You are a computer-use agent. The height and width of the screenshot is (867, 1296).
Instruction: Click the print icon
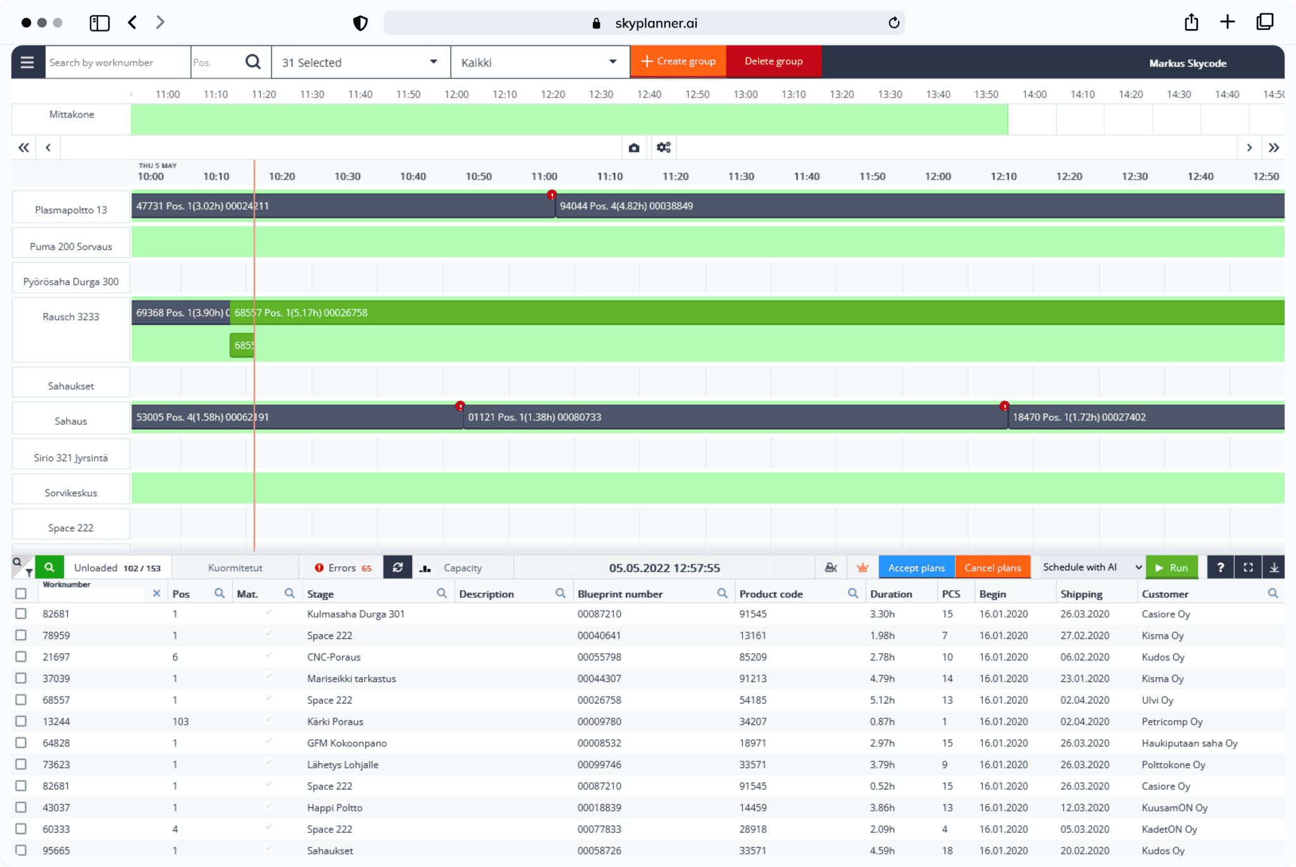(831, 567)
